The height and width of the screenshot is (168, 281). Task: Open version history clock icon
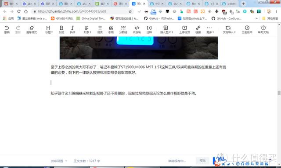[247, 29]
